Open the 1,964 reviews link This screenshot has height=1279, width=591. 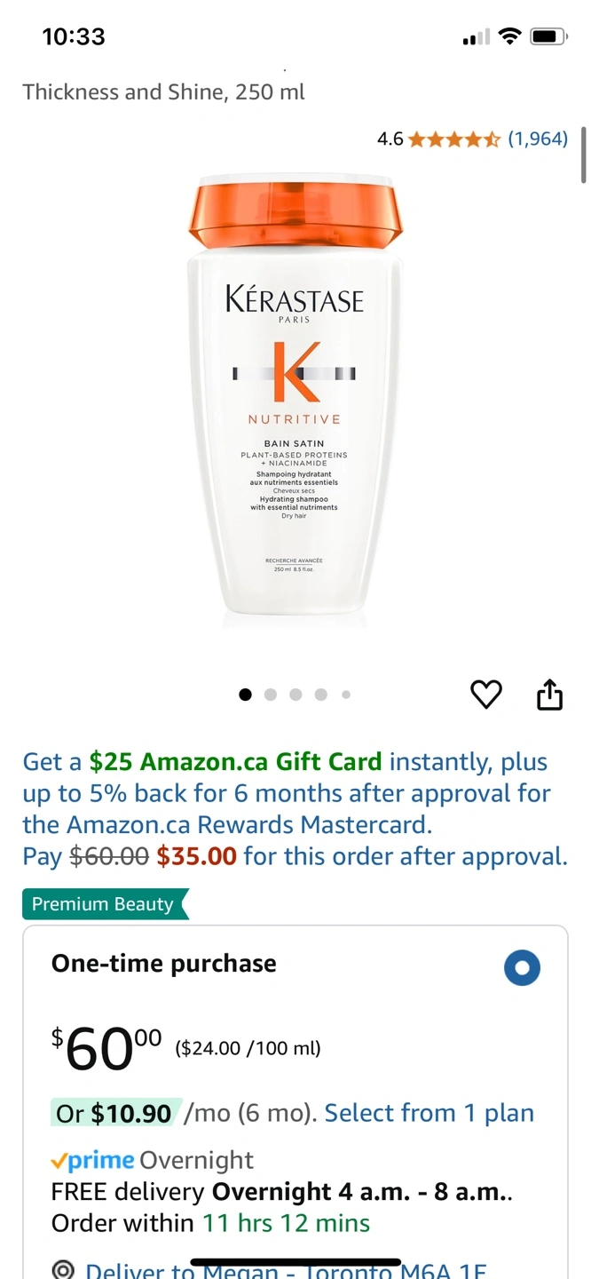coord(538,139)
